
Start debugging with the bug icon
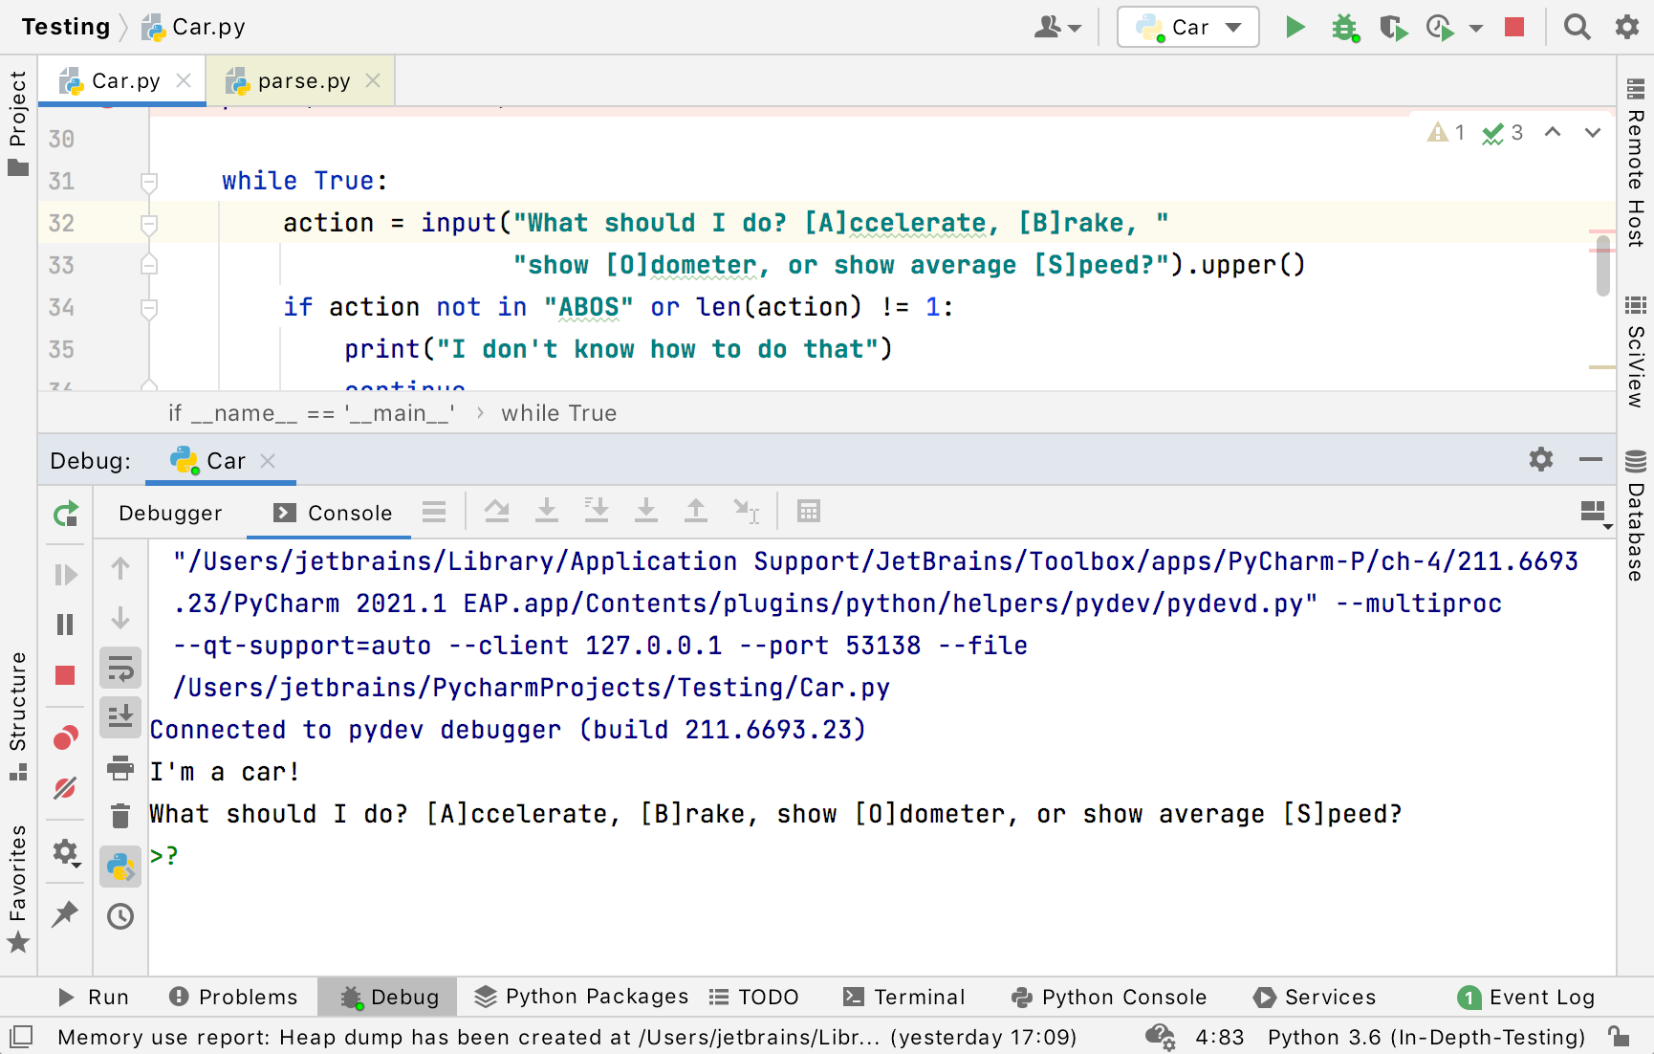click(1345, 27)
